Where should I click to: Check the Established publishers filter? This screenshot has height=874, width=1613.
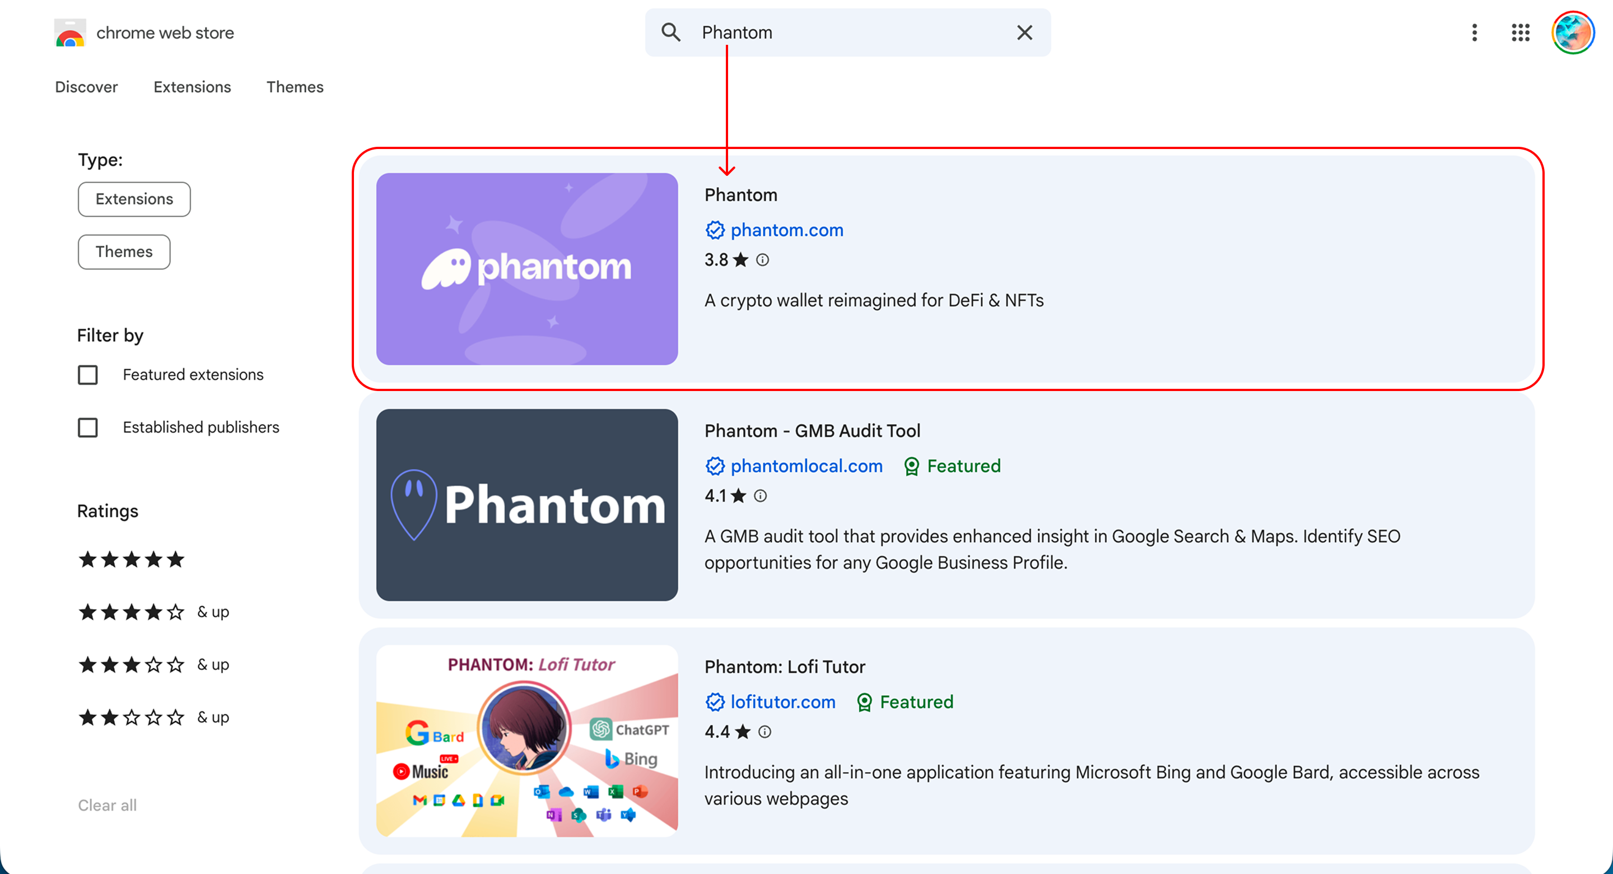(x=88, y=427)
